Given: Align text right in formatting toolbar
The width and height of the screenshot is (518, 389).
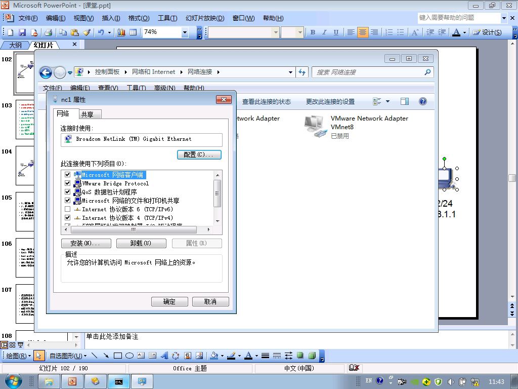Looking at the screenshot, I should click(x=374, y=32).
